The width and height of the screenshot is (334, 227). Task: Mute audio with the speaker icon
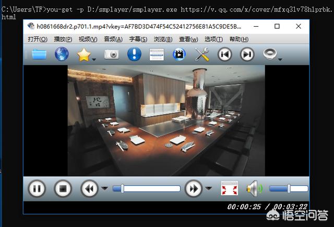pyautogui.click(x=254, y=189)
